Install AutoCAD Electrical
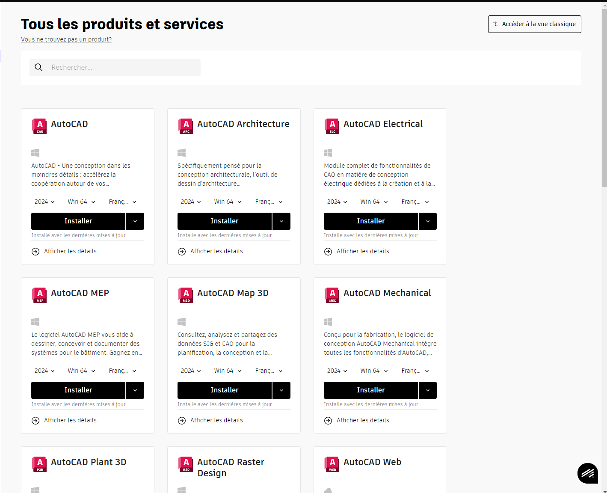Screen dimensions: 607x493 (x=371, y=221)
